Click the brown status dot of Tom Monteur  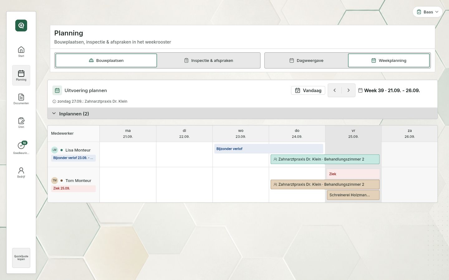[x=62, y=180]
